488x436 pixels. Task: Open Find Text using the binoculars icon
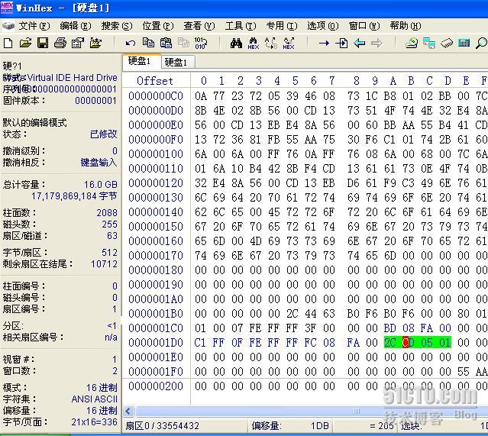click(236, 43)
